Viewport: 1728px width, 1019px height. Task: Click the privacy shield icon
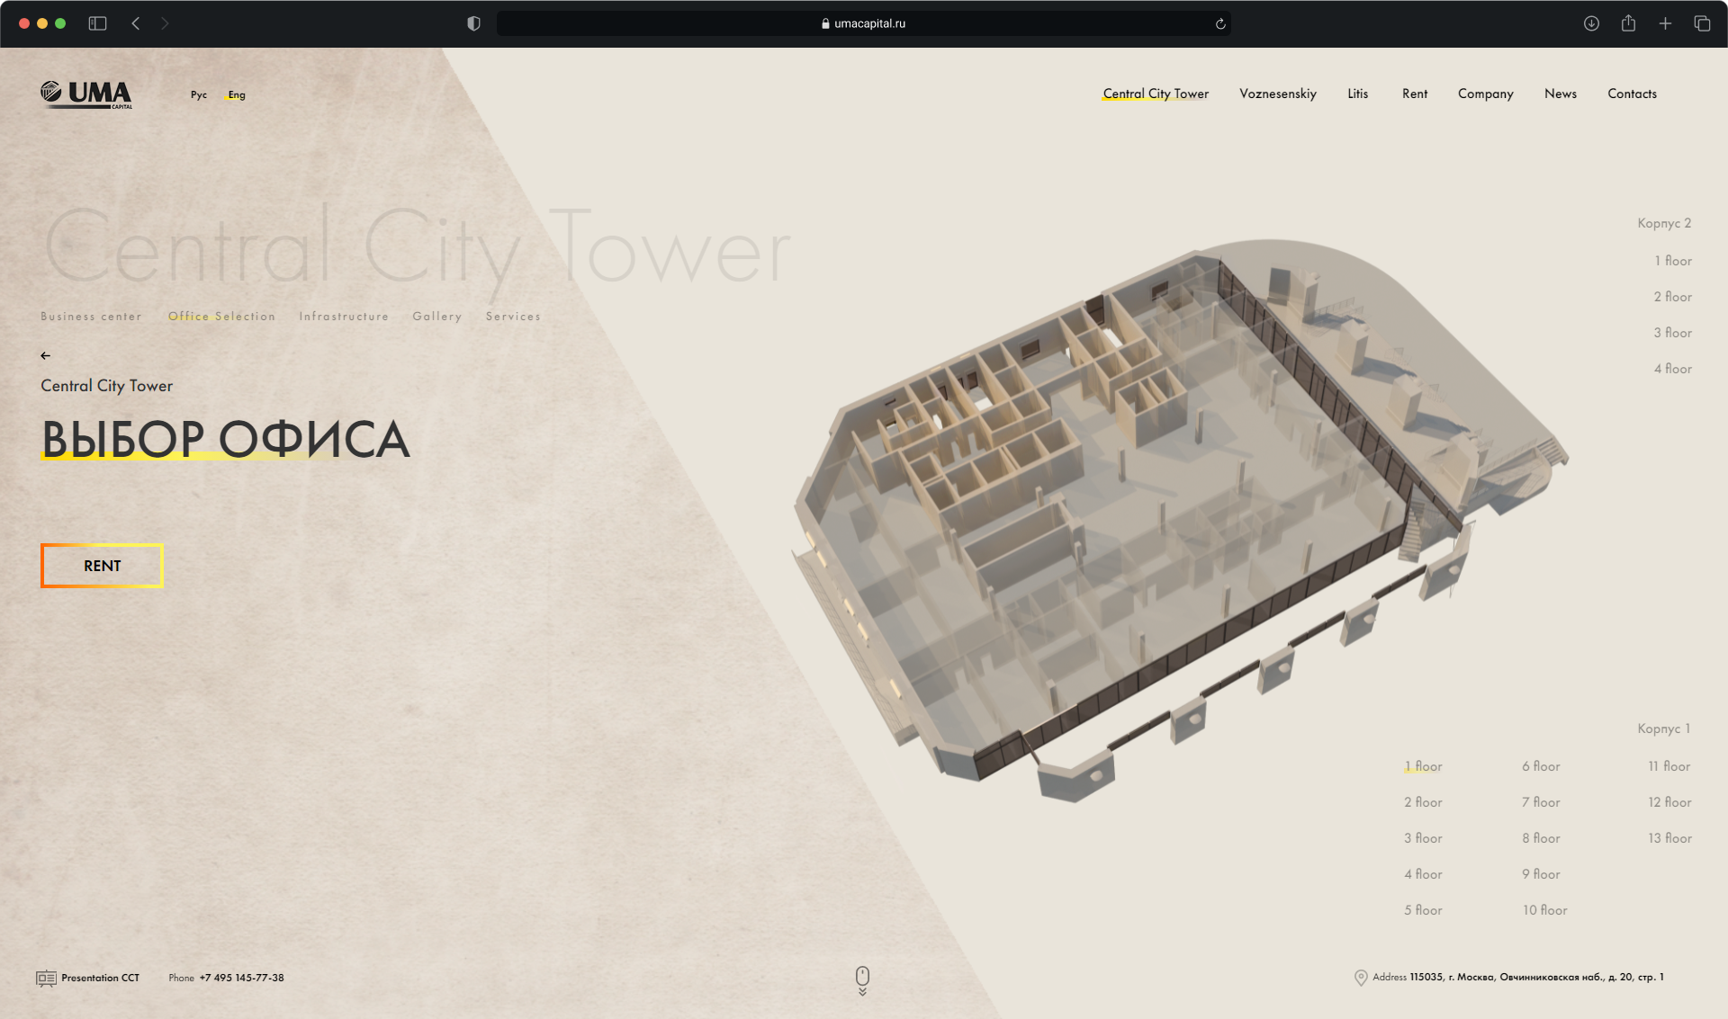(x=473, y=23)
